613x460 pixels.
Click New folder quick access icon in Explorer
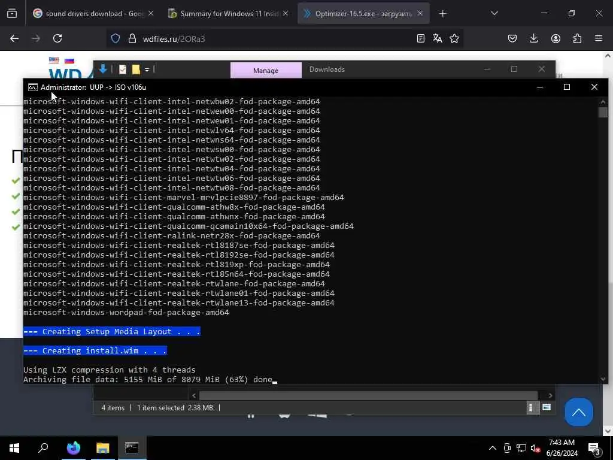[x=136, y=69]
